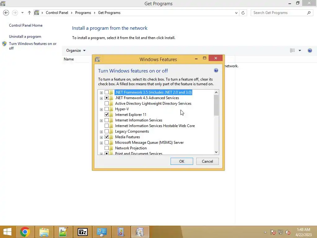Cancel the Windows Features dialog
317x238 pixels.
tap(207, 161)
